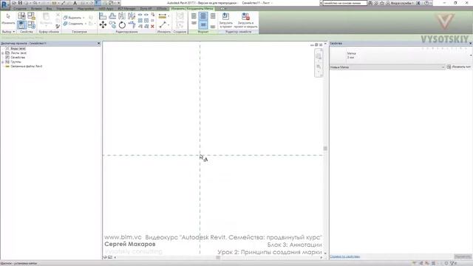
Task: Click the highlighted Properties palette icon in ribbon
Action: click(21, 24)
